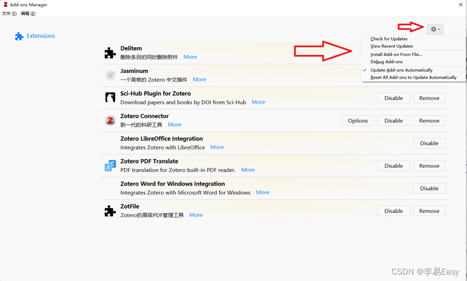Open the 编辑 (E) menu
Viewport: 467px width, 281px height.
[28, 13]
